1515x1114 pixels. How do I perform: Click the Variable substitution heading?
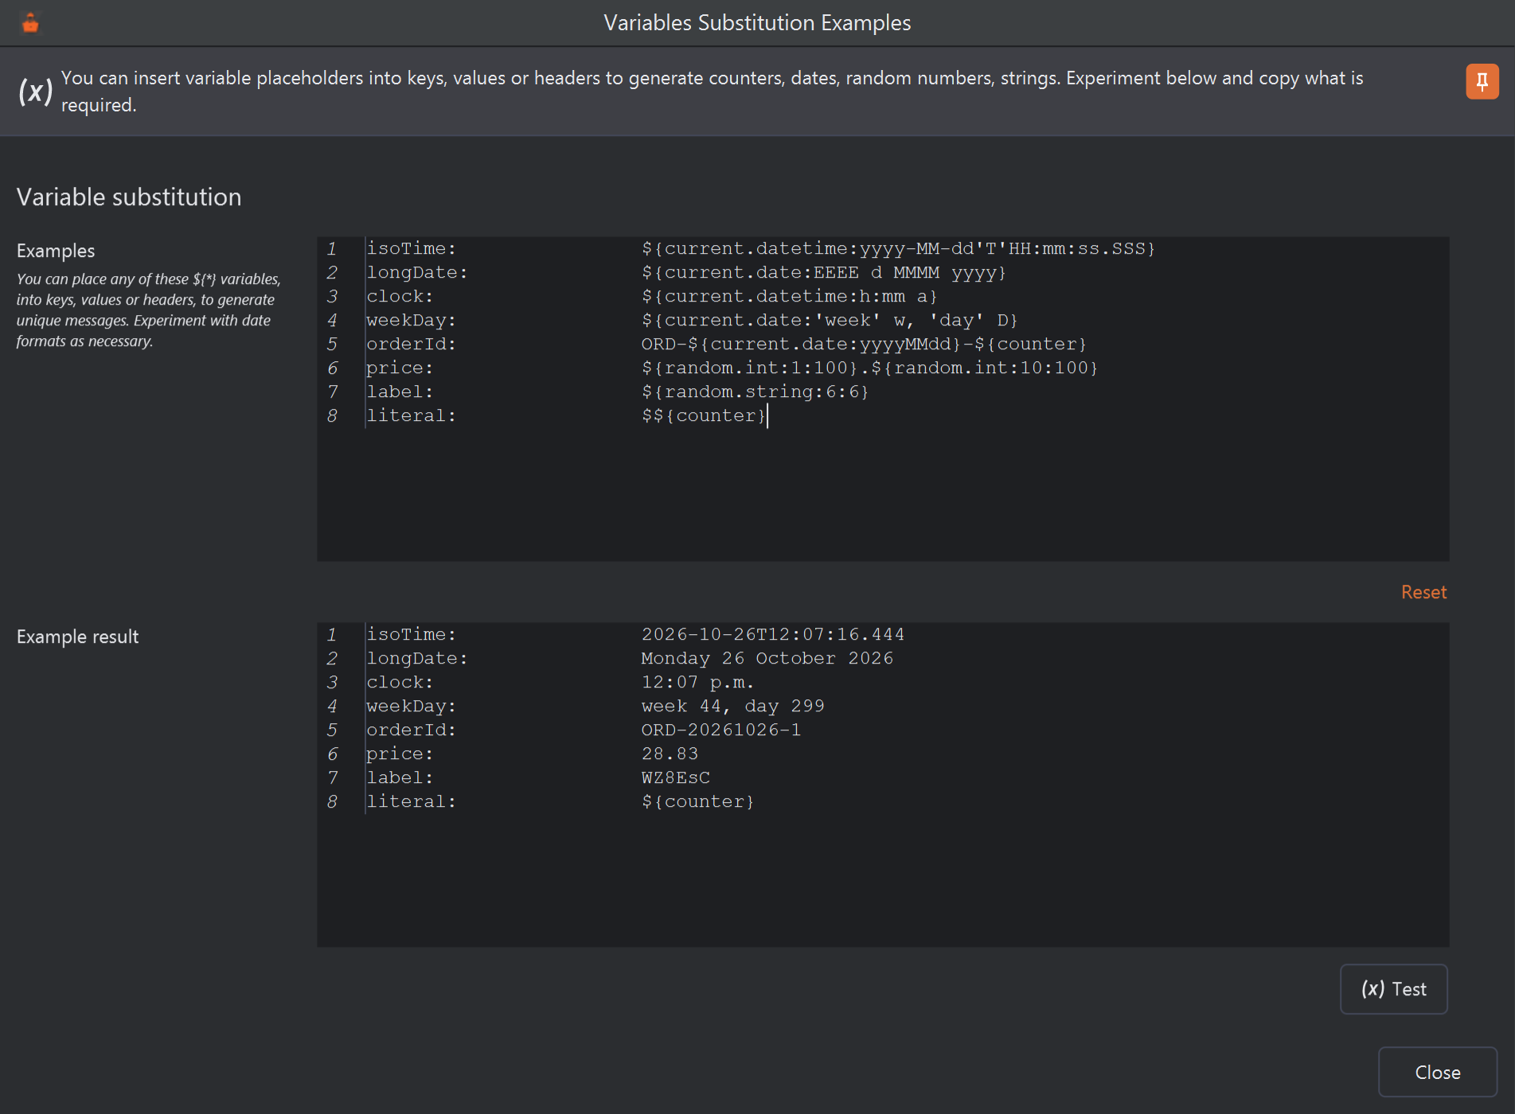pos(129,197)
